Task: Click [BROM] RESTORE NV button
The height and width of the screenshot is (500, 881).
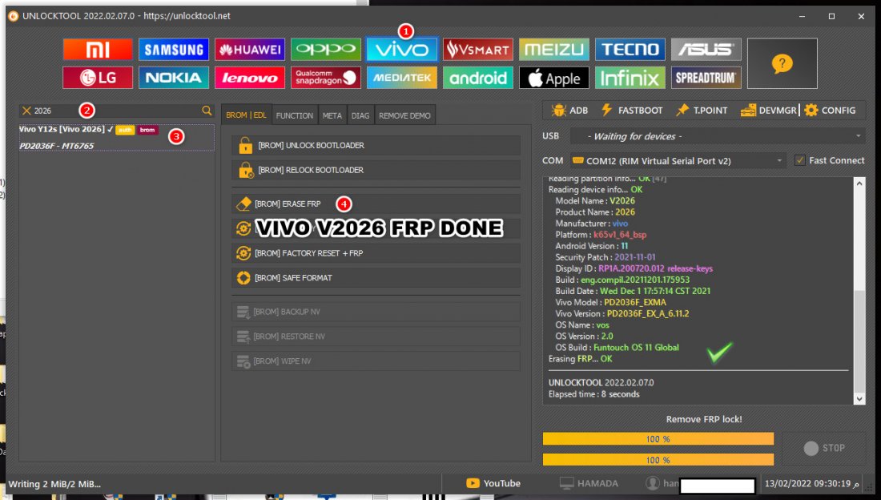Action: click(x=376, y=337)
